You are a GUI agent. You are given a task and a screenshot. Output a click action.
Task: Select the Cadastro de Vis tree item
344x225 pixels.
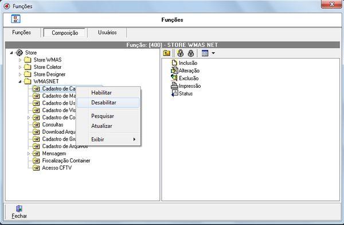tap(59, 110)
